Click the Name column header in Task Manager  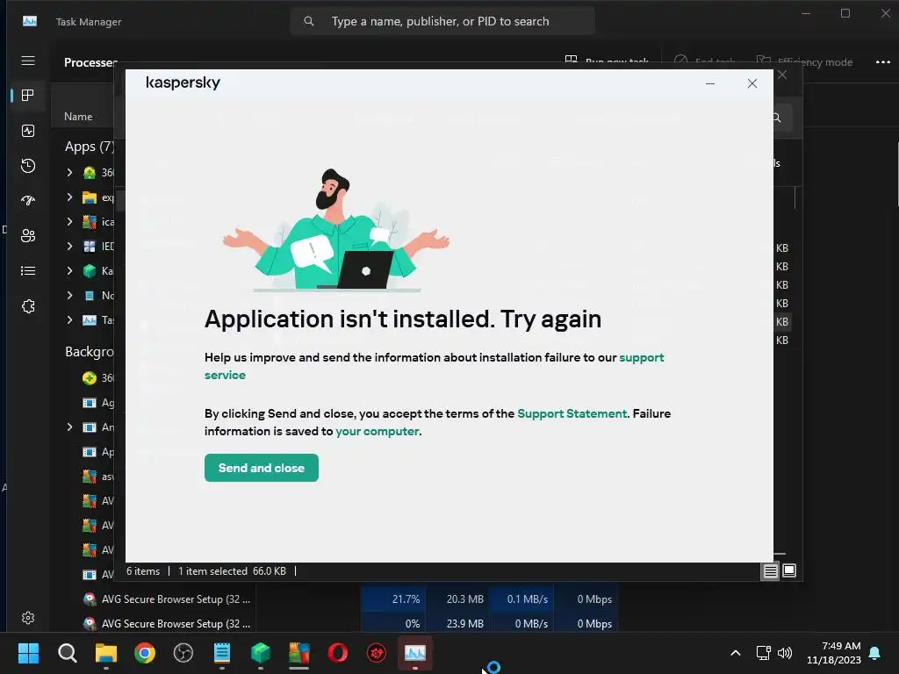(x=78, y=117)
